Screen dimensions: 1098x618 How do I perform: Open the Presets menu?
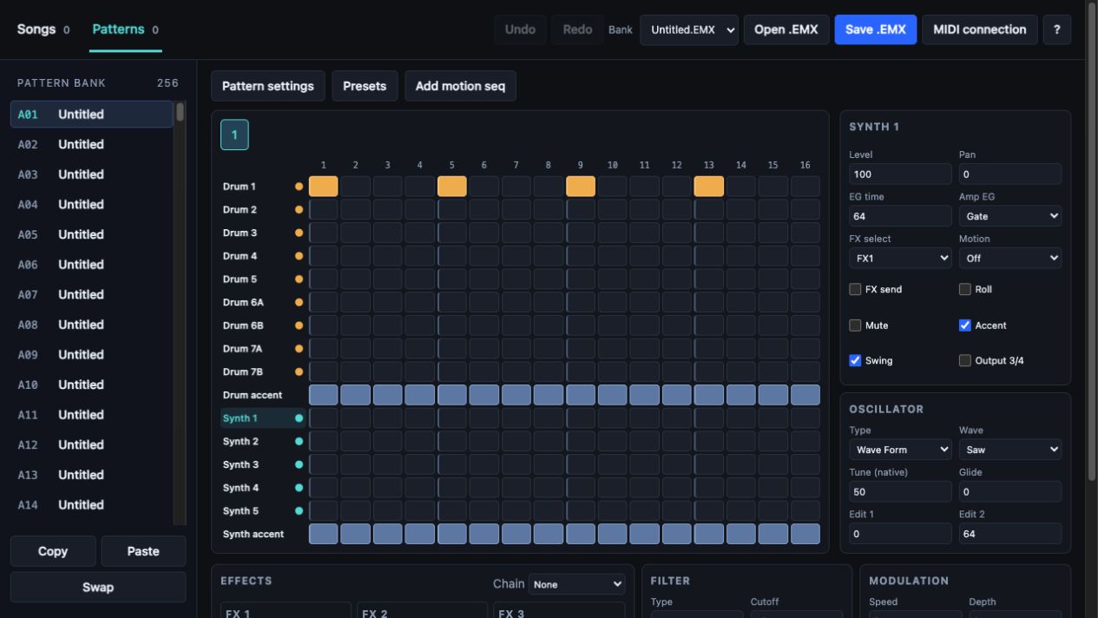pyautogui.click(x=365, y=86)
